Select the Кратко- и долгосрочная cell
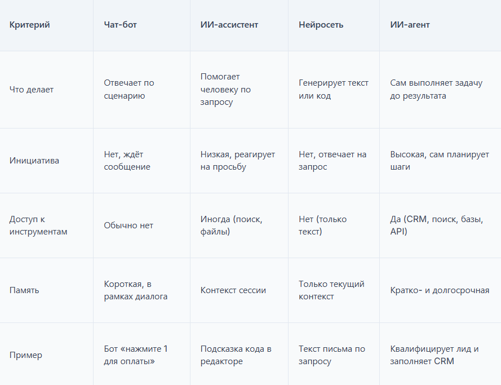This screenshot has height=385, width=501. click(440, 290)
